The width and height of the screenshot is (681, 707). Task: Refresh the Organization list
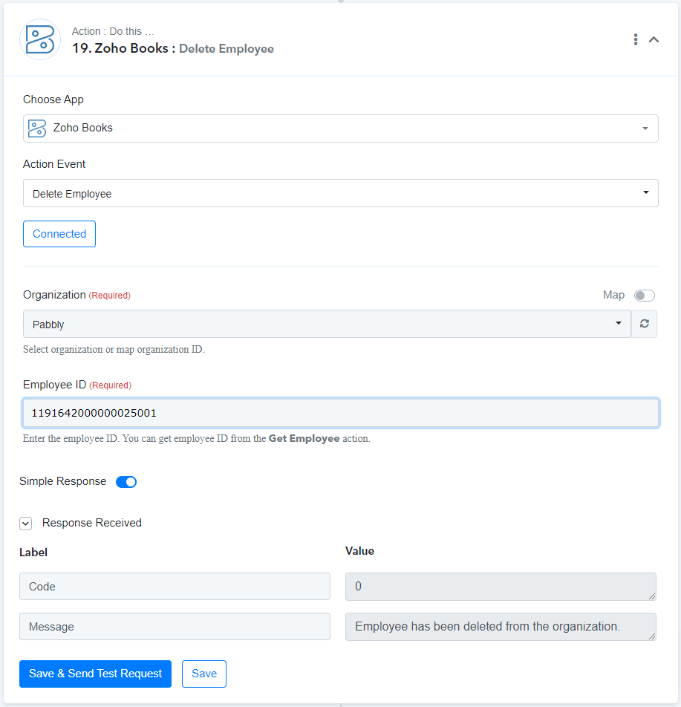(644, 324)
